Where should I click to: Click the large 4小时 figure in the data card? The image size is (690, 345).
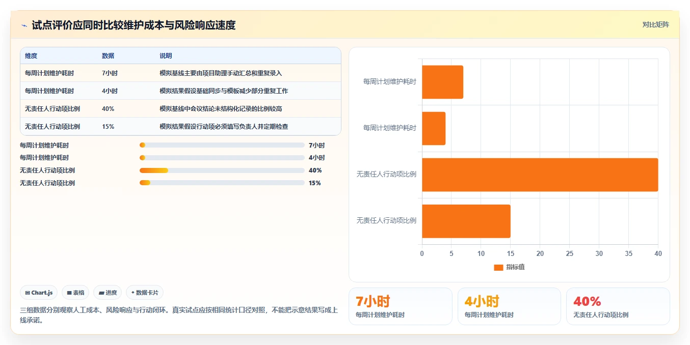coord(482,301)
